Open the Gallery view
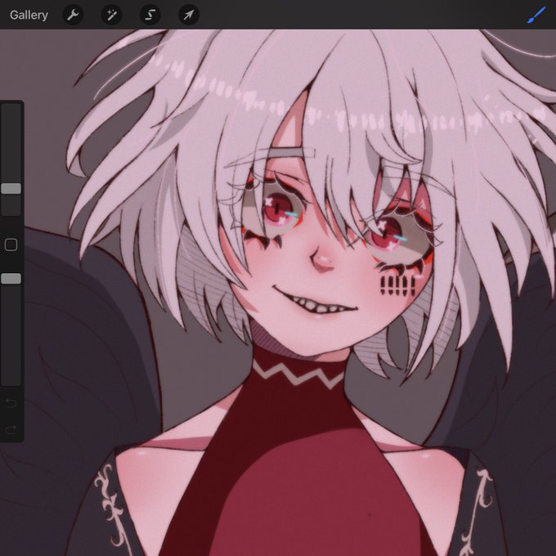Viewport: 556px width, 556px height. [x=29, y=16]
